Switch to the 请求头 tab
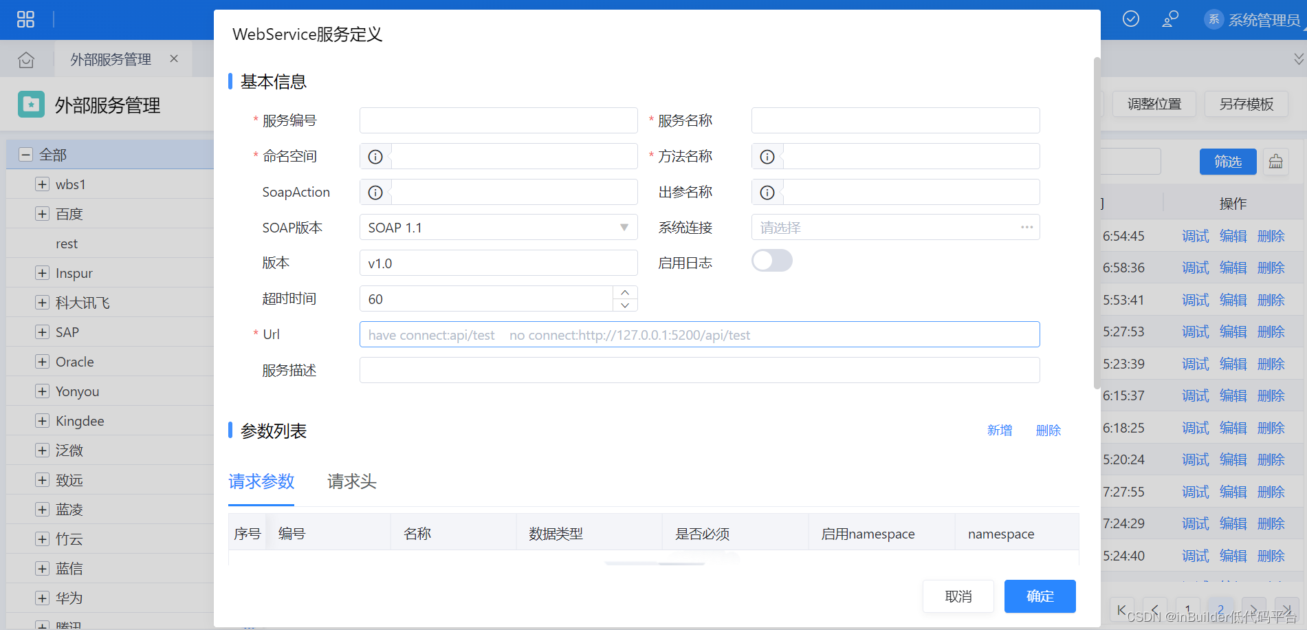The image size is (1307, 630). [x=352, y=481]
